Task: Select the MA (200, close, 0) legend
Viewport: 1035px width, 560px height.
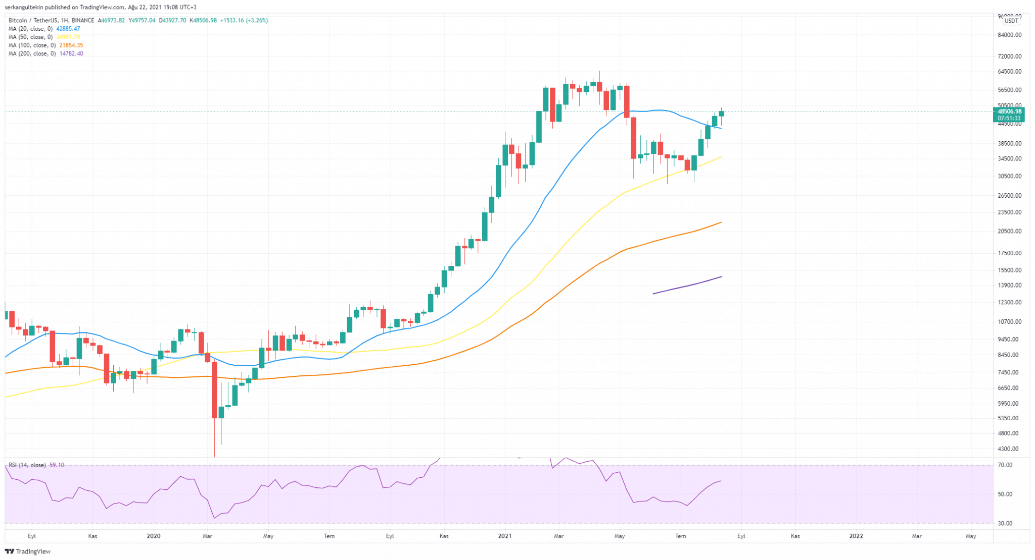Action: [32, 53]
